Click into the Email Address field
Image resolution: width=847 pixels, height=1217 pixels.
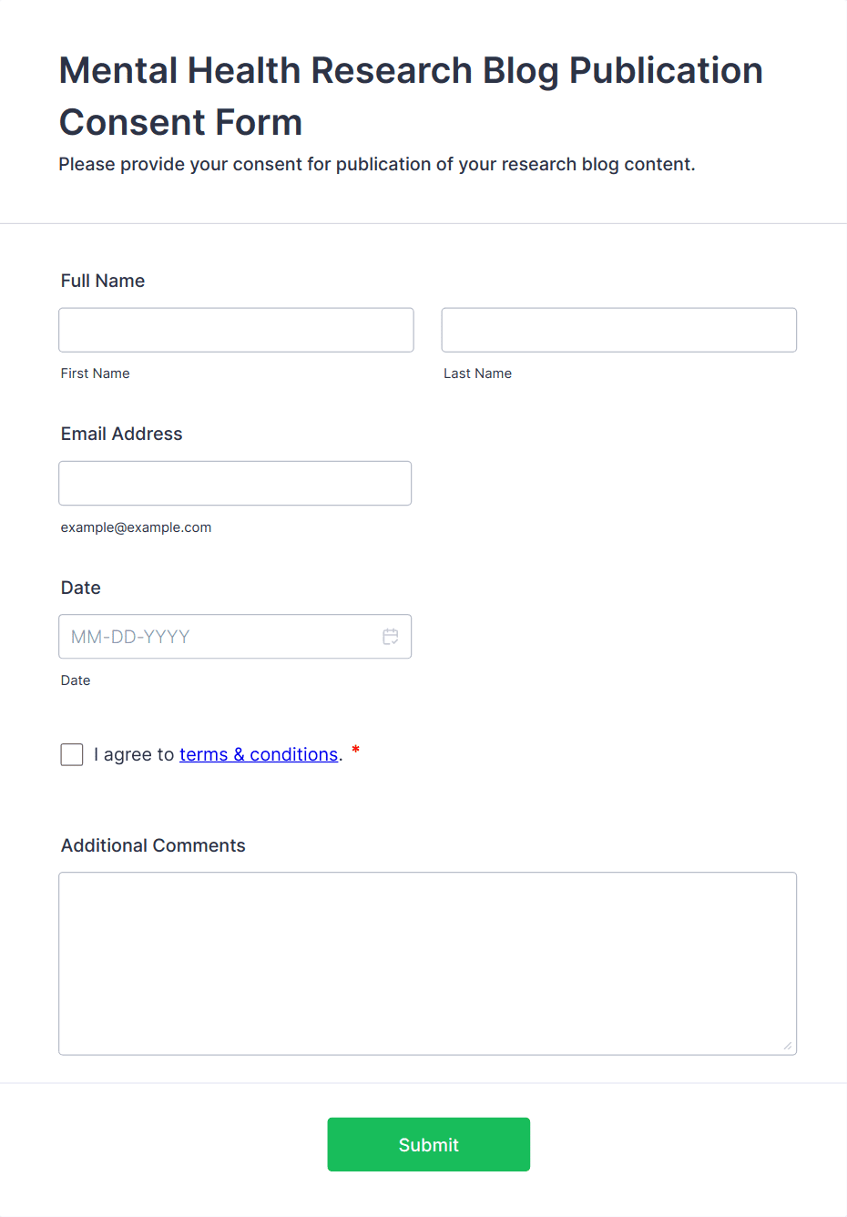click(235, 483)
